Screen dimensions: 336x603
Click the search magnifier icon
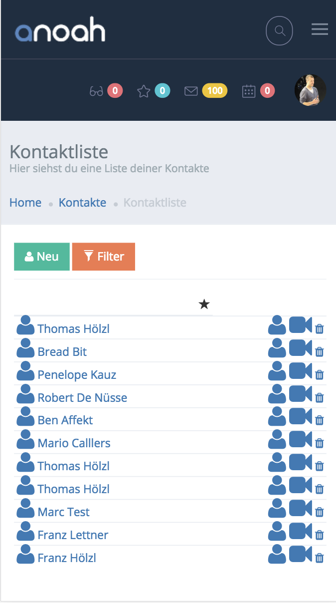point(279,31)
